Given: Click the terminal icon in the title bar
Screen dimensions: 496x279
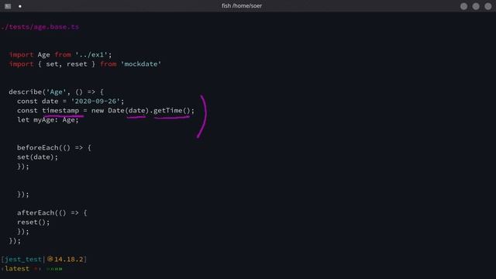Looking at the screenshot, I should point(8,6).
